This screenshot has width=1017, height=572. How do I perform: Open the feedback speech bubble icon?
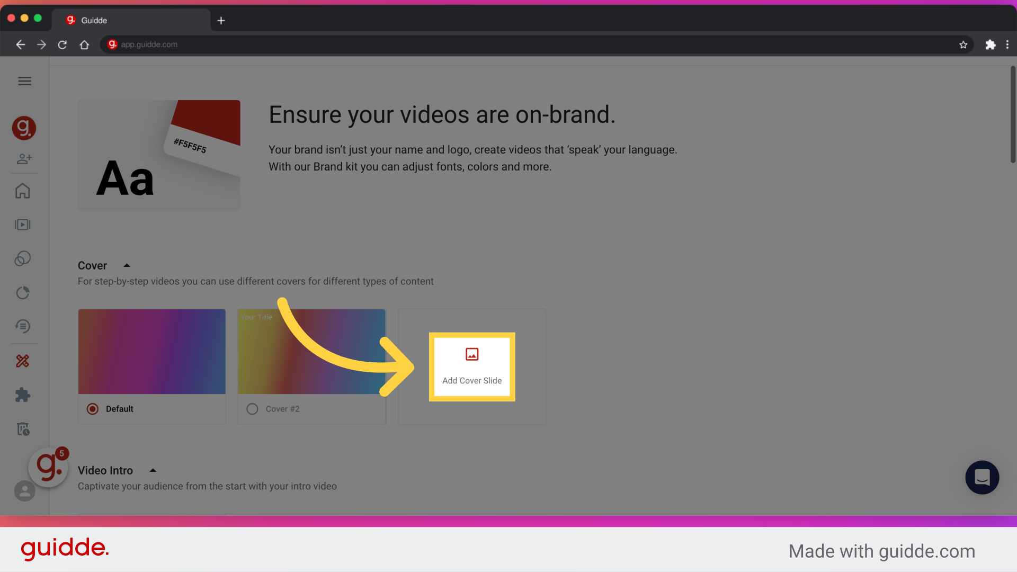(x=23, y=326)
